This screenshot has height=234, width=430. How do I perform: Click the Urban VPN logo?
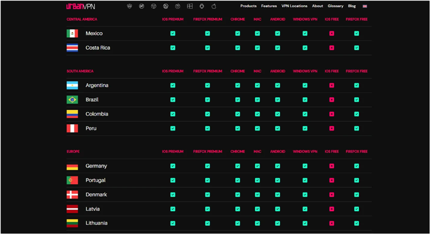pyautogui.click(x=81, y=6)
